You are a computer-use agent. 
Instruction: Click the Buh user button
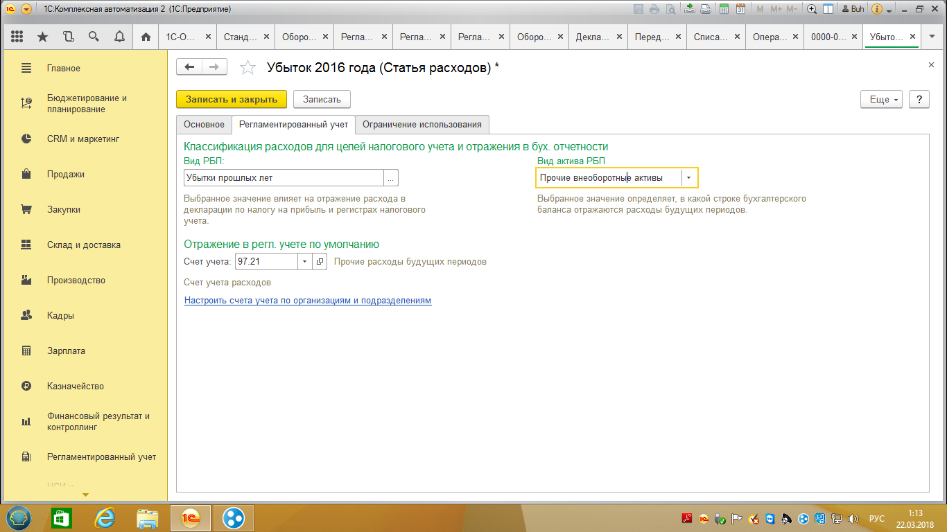[x=853, y=10]
